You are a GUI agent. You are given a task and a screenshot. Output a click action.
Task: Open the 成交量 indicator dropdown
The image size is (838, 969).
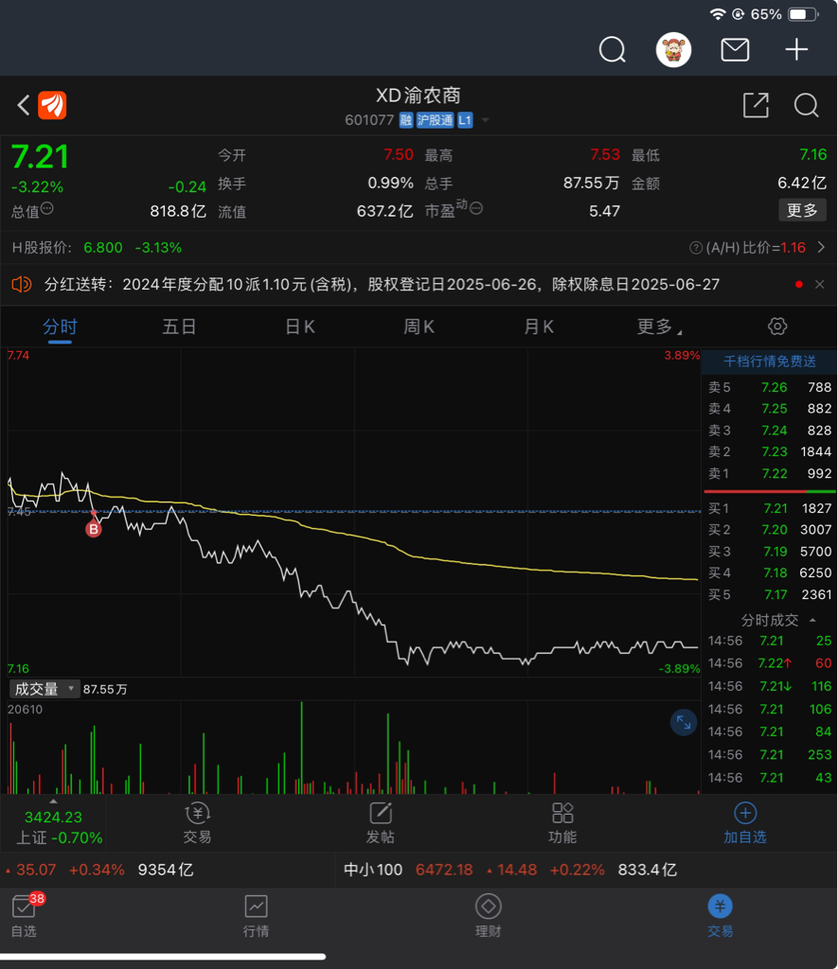tap(45, 689)
